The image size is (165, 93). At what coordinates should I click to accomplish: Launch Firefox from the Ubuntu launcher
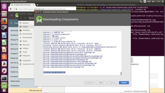[x=4, y=21]
